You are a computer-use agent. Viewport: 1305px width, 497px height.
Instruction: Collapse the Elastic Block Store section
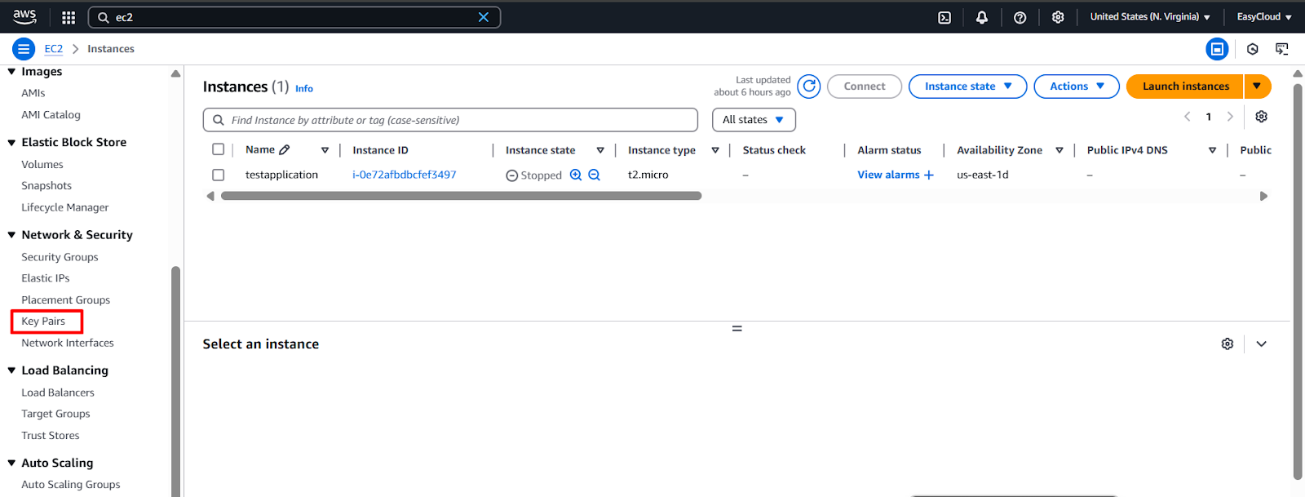(11, 143)
